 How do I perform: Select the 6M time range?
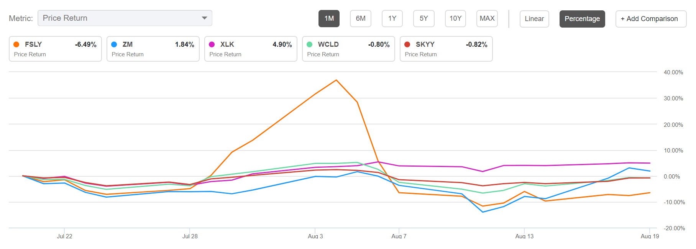pyautogui.click(x=361, y=18)
